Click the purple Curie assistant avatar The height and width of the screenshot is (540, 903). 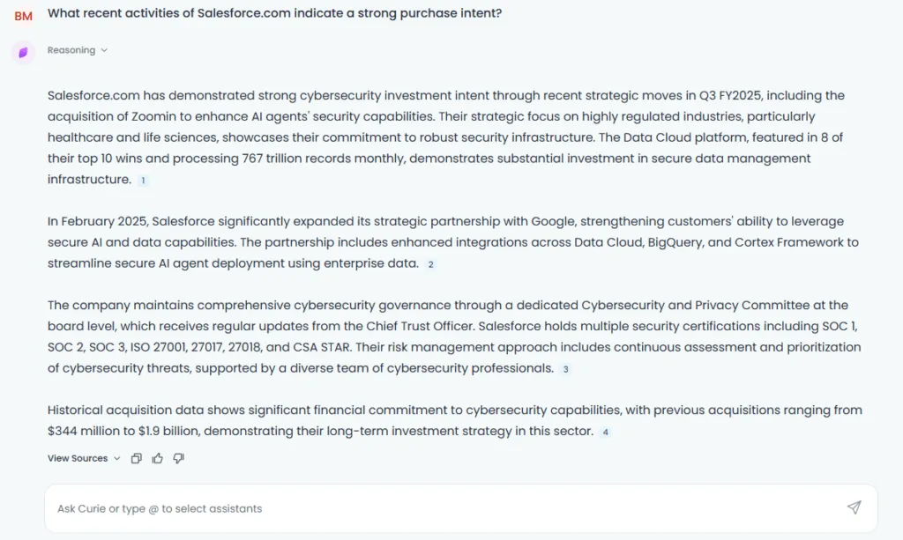pyautogui.click(x=23, y=52)
